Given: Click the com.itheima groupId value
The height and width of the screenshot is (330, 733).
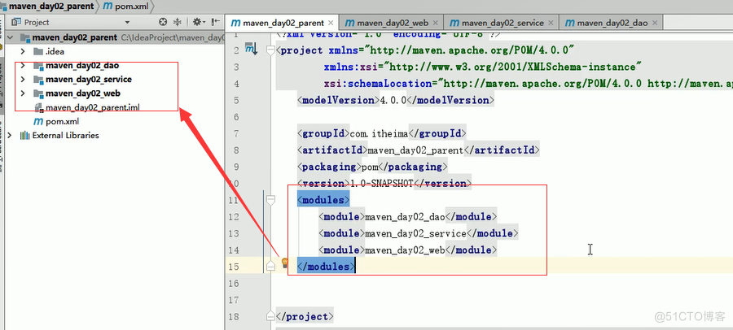Looking at the screenshot, I should point(379,133).
